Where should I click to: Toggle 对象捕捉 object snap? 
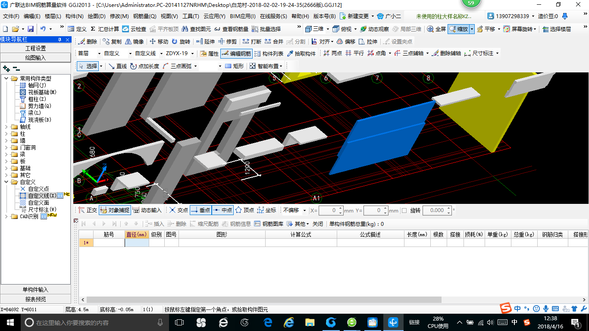pyautogui.click(x=115, y=210)
